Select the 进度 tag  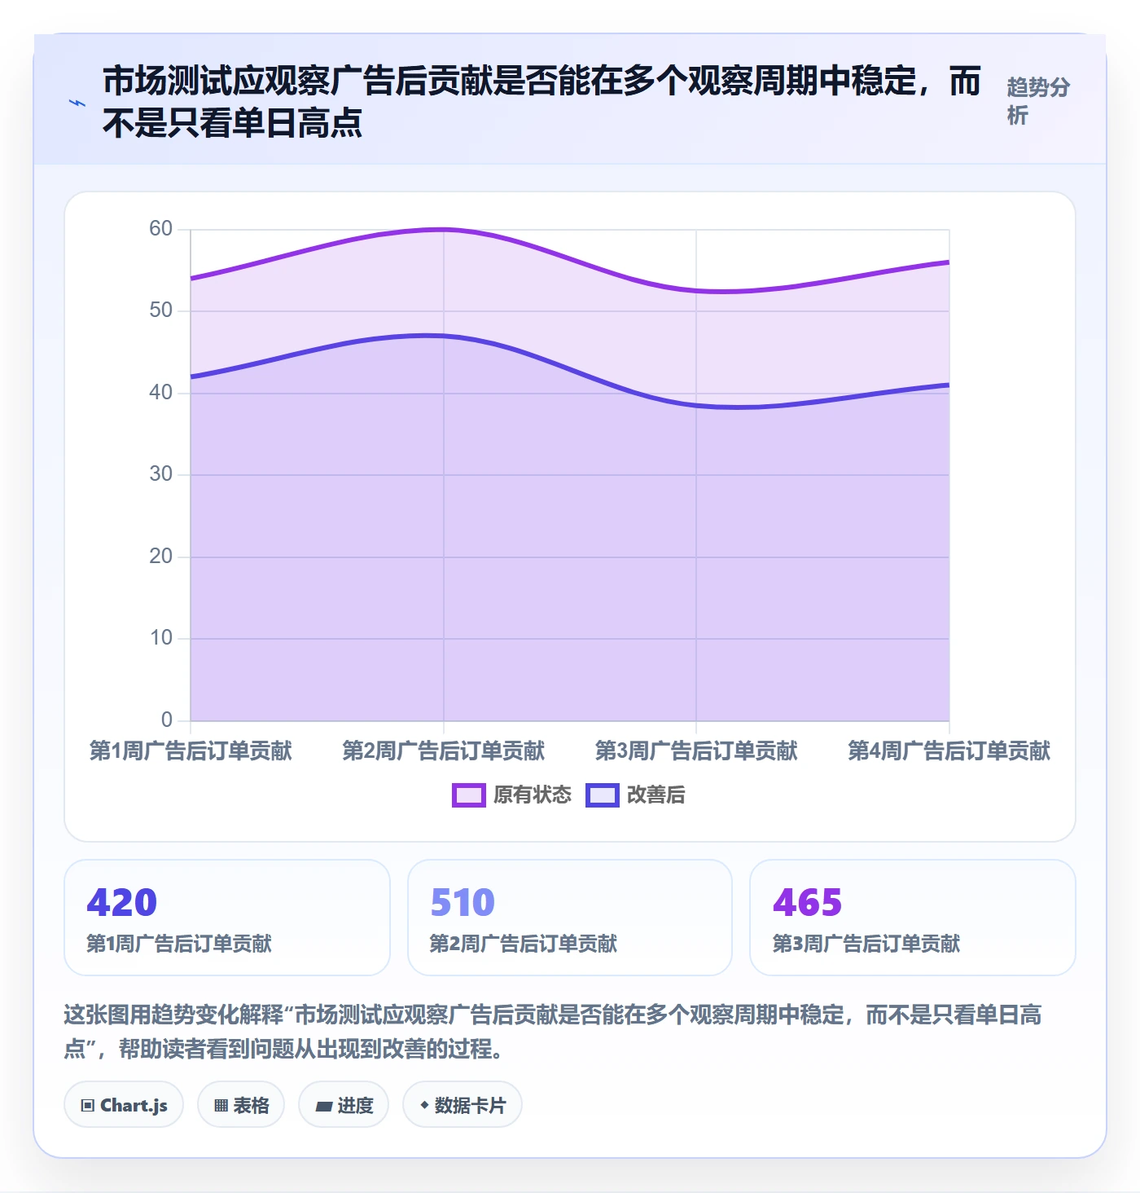coord(344,1105)
